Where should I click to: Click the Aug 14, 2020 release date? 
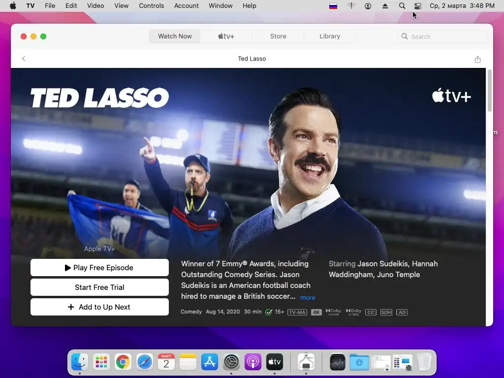click(x=223, y=312)
